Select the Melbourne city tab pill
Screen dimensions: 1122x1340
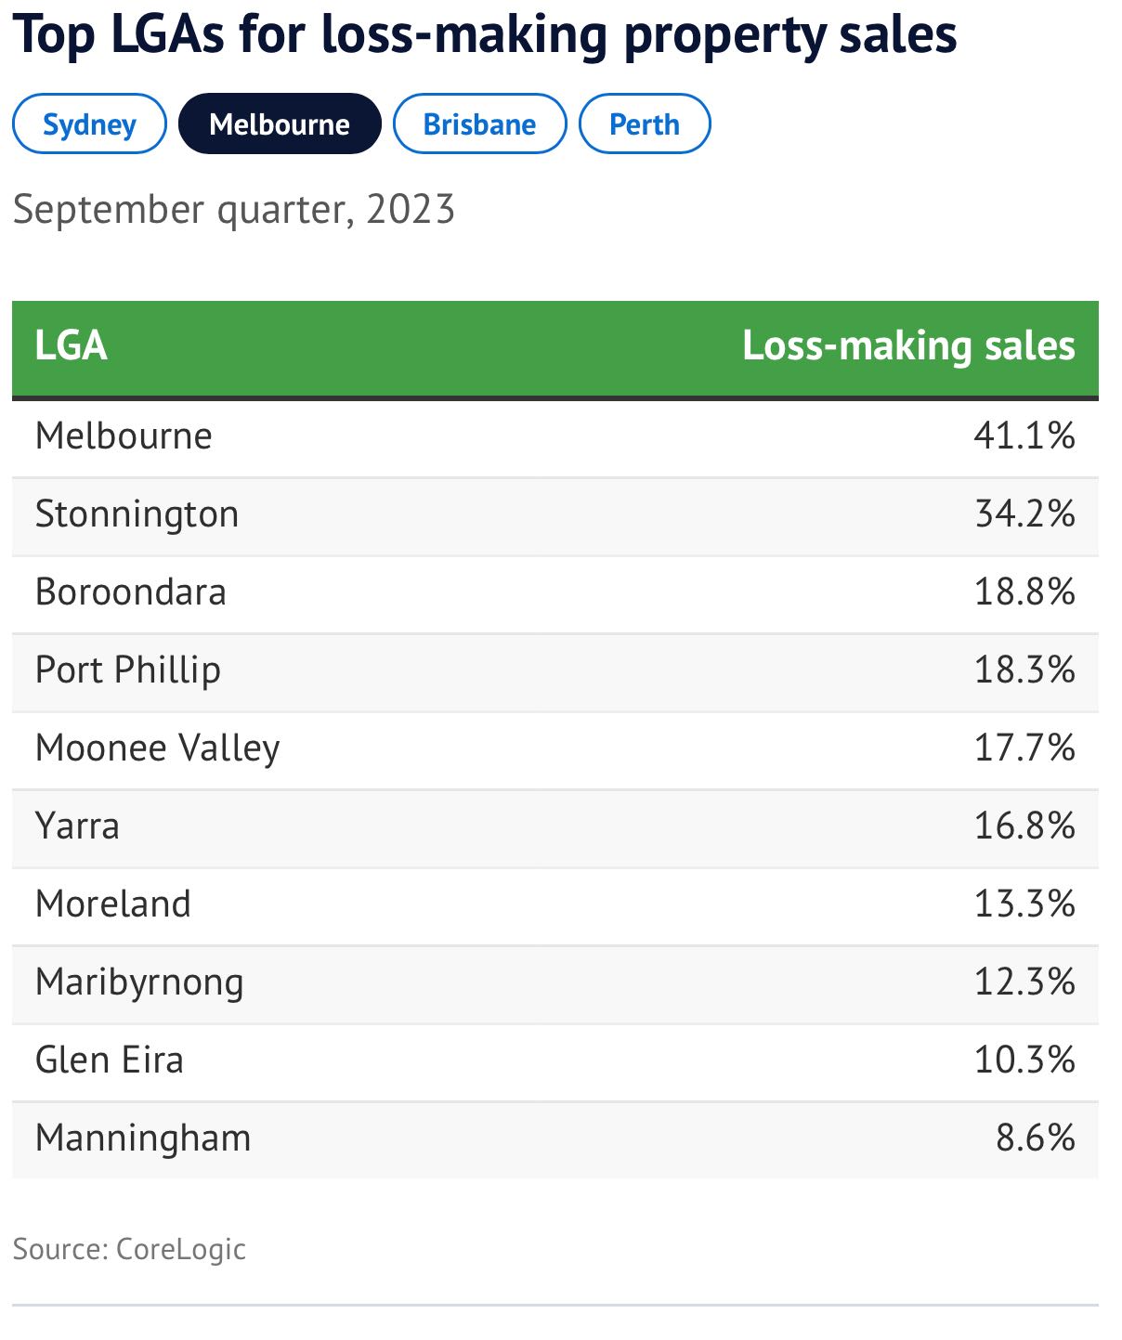click(x=280, y=124)
